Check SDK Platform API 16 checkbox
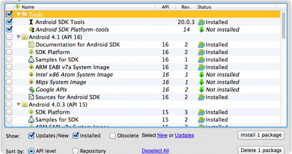The height and width of the screenshot is (154, 292). [x=9, y=52]
